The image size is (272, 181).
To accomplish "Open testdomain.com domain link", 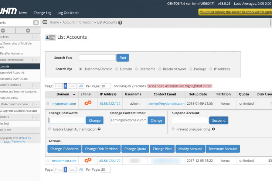I will (x=64, y=161).
